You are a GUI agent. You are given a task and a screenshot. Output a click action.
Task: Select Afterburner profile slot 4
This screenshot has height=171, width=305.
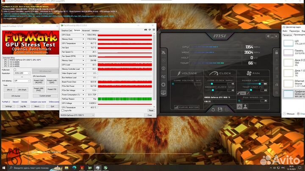click(276, 84)
